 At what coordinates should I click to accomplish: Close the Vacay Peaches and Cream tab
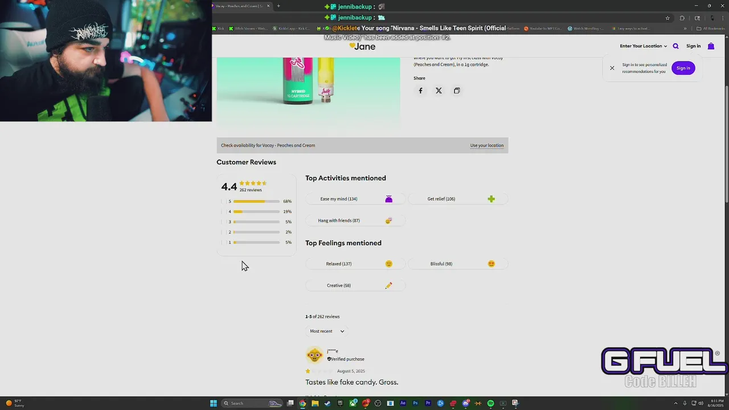(x=268, y=6)
